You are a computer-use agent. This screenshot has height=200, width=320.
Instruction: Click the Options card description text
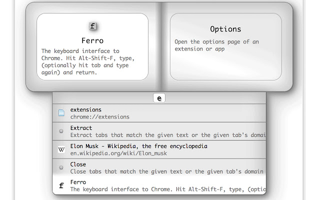[x=216, y=45]
